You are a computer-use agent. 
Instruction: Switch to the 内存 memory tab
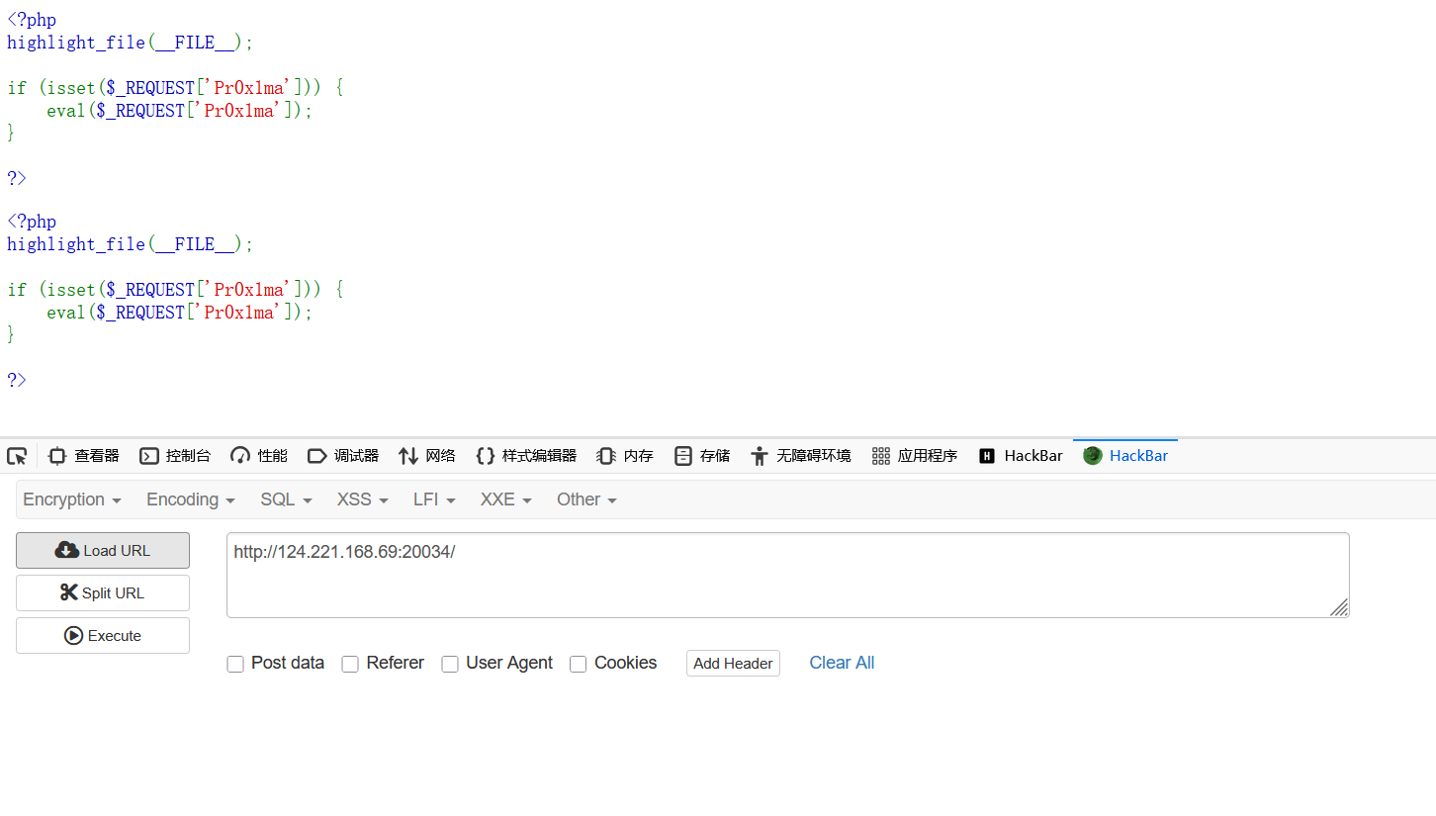pos(625,456)
